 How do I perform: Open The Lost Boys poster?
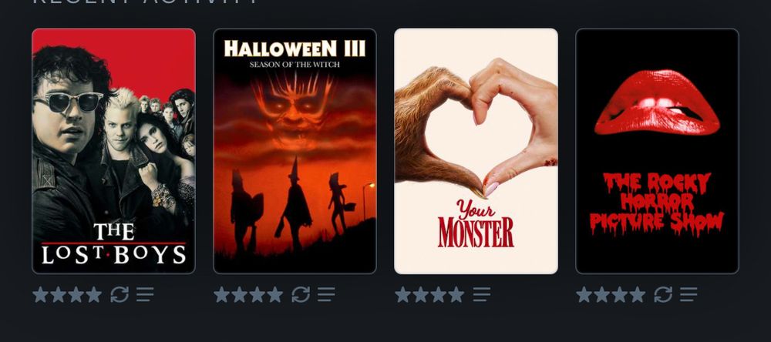tap(113, 151)
